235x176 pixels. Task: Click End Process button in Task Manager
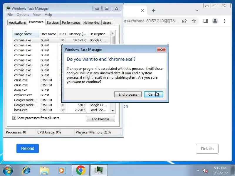(x=101, y=119)
